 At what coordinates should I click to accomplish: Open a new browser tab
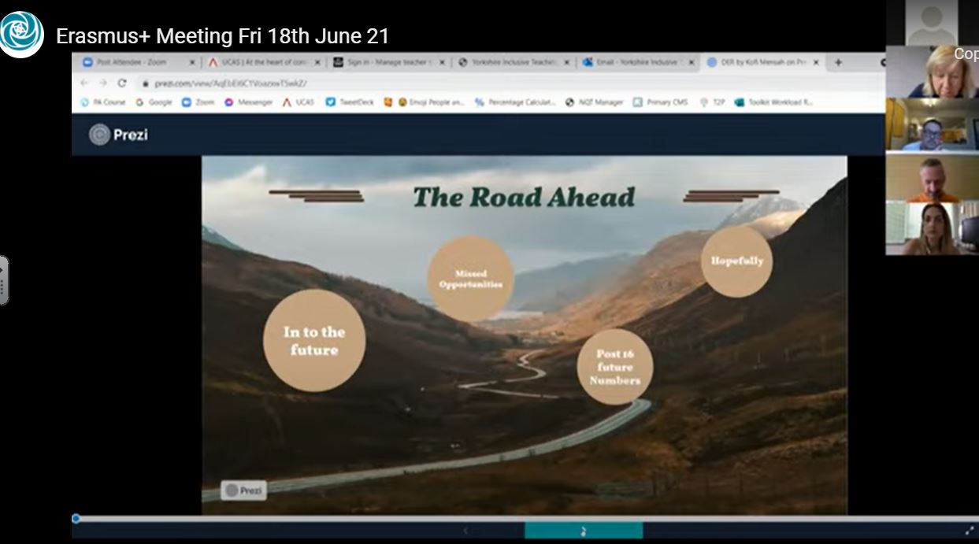(838, 62)
